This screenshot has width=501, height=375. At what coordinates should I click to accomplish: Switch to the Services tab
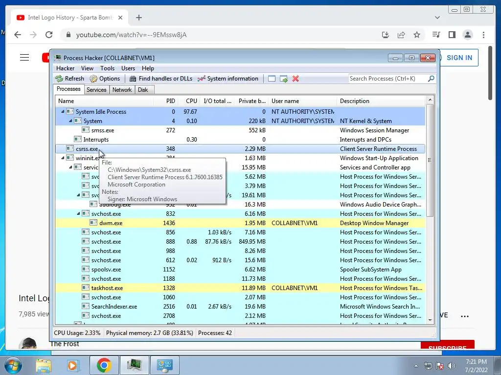click(x=96, y=90)
